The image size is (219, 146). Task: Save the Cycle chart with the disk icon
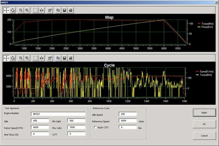[x=64, y=58]
